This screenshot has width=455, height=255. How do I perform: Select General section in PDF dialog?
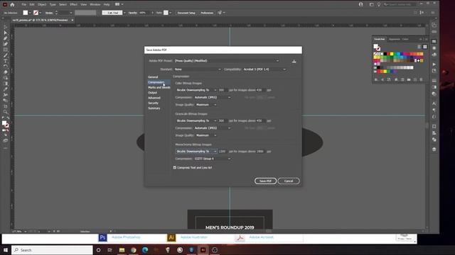[x=153, y=77]
